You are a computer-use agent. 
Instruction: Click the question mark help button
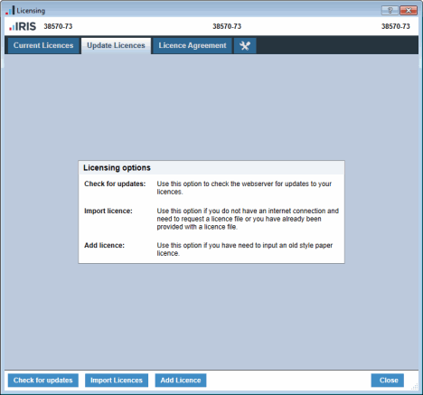390,11
